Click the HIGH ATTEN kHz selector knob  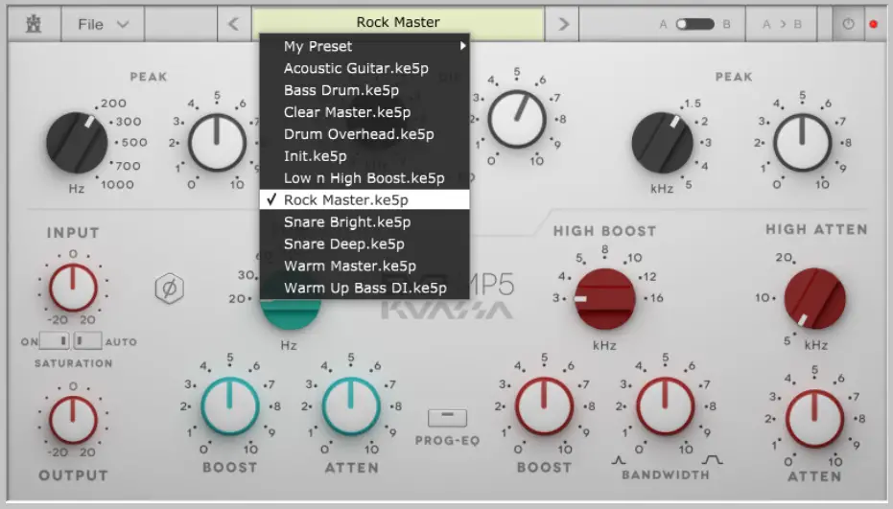pos(815,299)
